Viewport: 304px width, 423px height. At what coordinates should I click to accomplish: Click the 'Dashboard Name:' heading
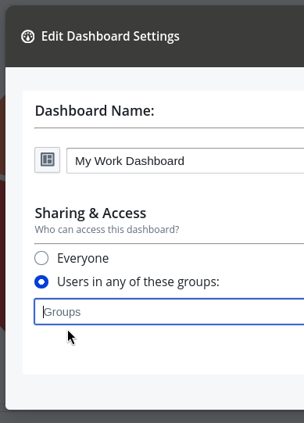coord(95,111)
